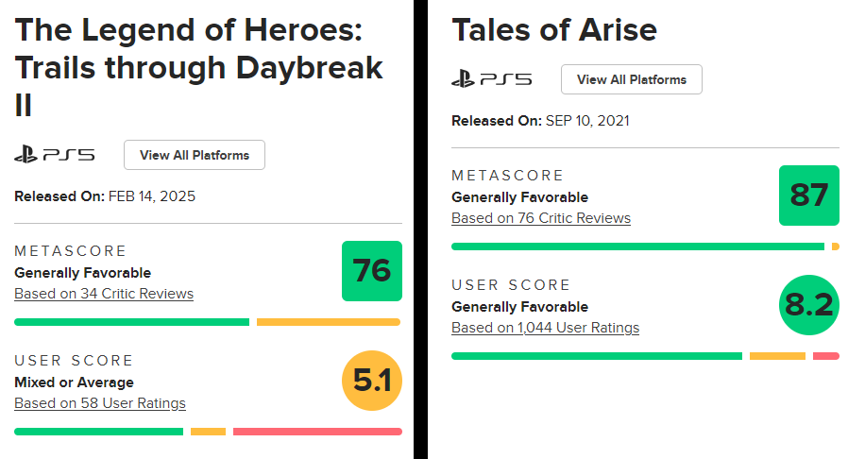Click green segment of Tales of Arise user score bar

pos(597,356)
